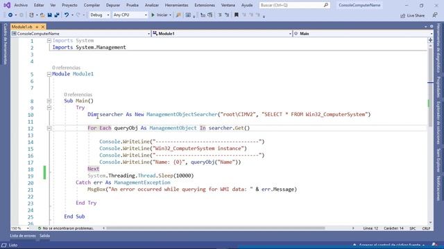Click the search magnifier icon in Buscar box
444x249 pixels.
[326, 5]
